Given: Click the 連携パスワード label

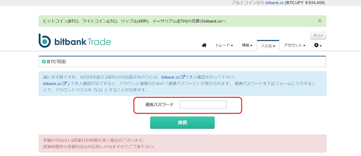Looking at the screenshot, I should point(160,105).
